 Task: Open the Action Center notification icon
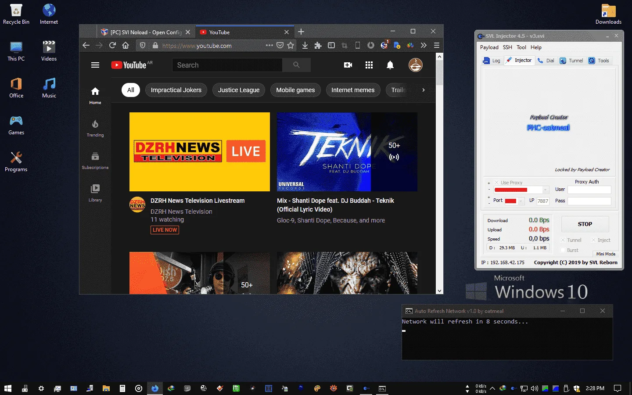click(618, 388)
